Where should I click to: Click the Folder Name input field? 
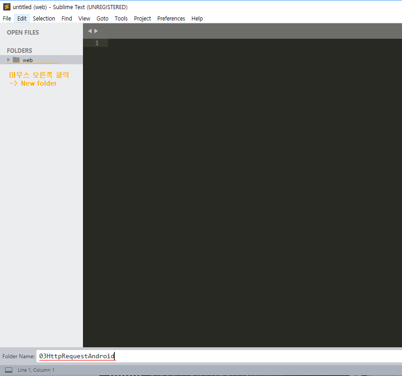click(x=219, y=356)
